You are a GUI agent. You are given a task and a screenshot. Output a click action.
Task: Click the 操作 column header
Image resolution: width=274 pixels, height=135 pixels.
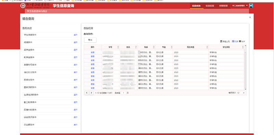92,47
